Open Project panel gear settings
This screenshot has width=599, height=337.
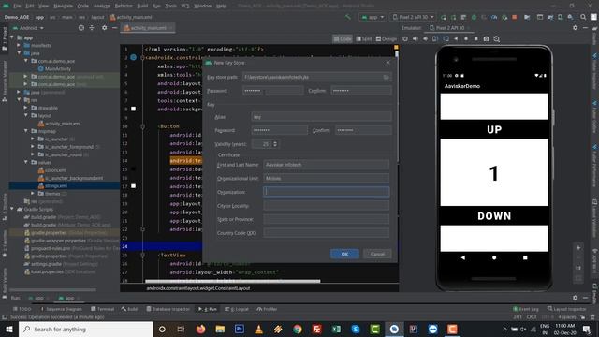pos(104,28)
